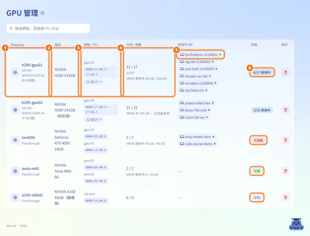The image size is (310, 236).
Task: Open the rag-lab-11256003 VM
Action: 197,62
